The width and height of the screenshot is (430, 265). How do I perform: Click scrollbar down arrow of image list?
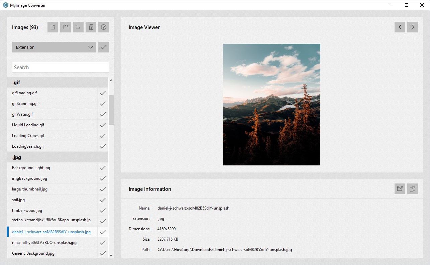point(111,256)
